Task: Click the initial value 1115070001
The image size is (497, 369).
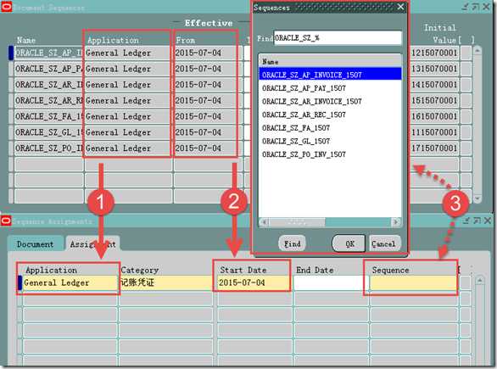Action: [x=434, y=132]
